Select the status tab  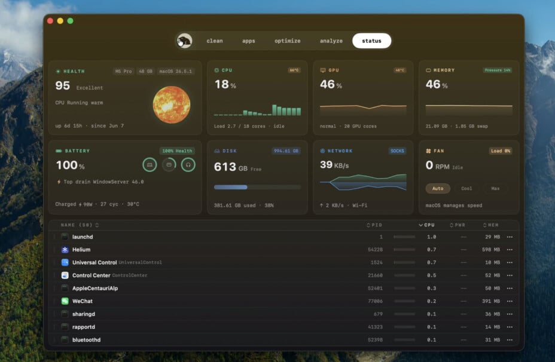coord(371,41)
